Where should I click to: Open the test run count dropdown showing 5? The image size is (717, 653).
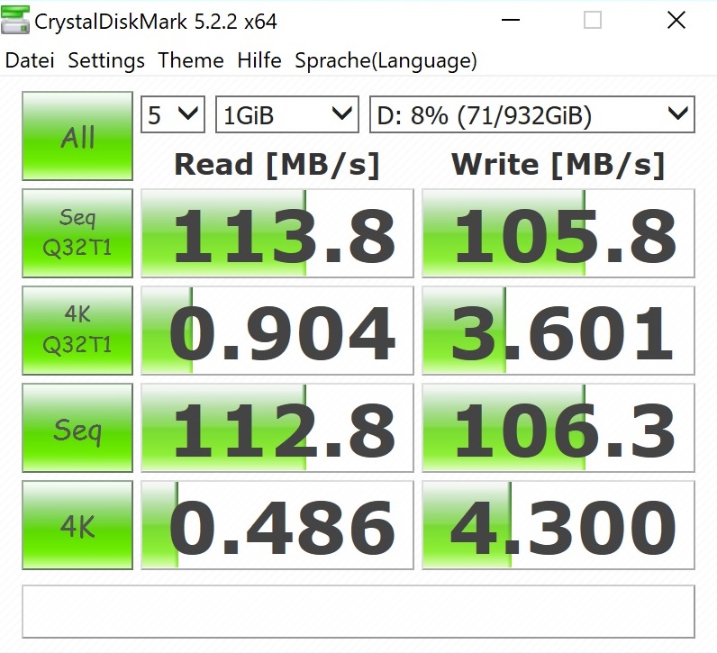(x=172, y=115)
